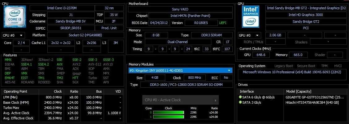This screenshot has width=349, height=124.
Task: Click the 1.1008 V VID value
Action: [x=114, y=113]
